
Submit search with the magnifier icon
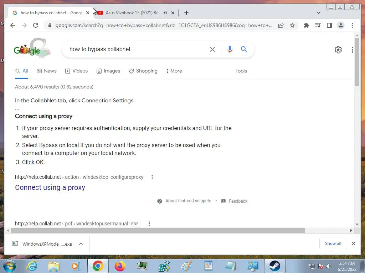click(x=244, y=49)
